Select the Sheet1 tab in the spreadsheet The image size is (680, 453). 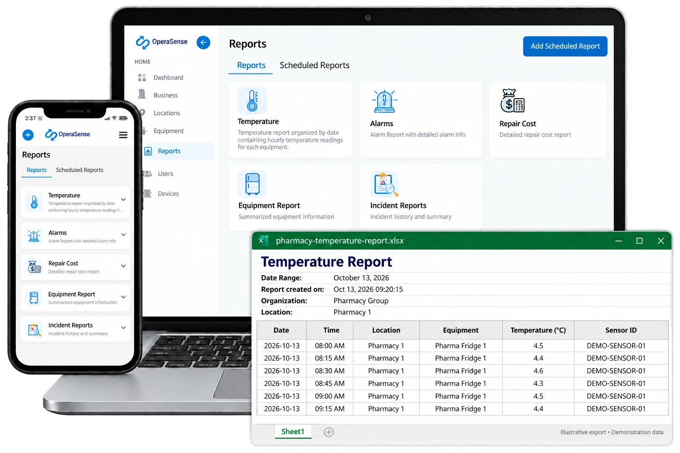[293, 432]
